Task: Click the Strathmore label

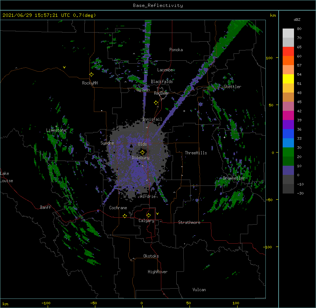Action: [189, 222]
